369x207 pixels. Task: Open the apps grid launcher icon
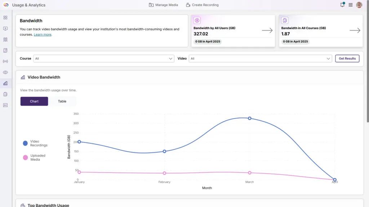point(351,5)
